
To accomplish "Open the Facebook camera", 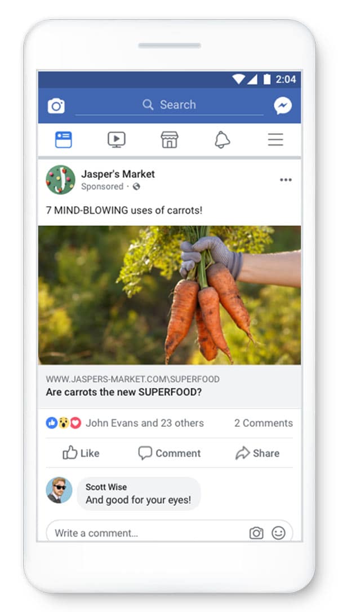I will coord(55,104).
